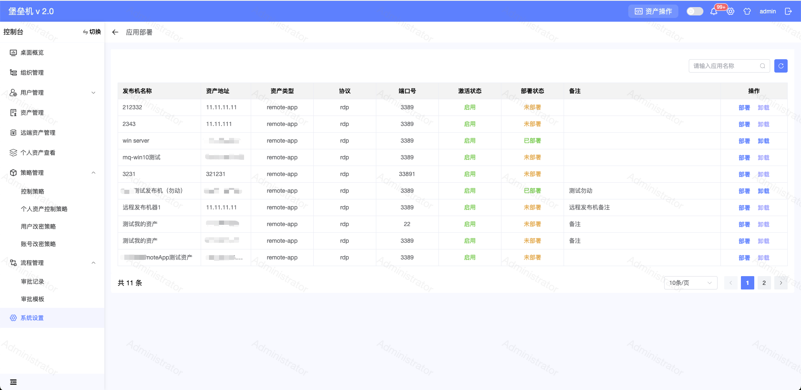Click 部署 for row 2343
Image resolution: width=801 pixels, height=390 pixels.
tap(744, 124)
